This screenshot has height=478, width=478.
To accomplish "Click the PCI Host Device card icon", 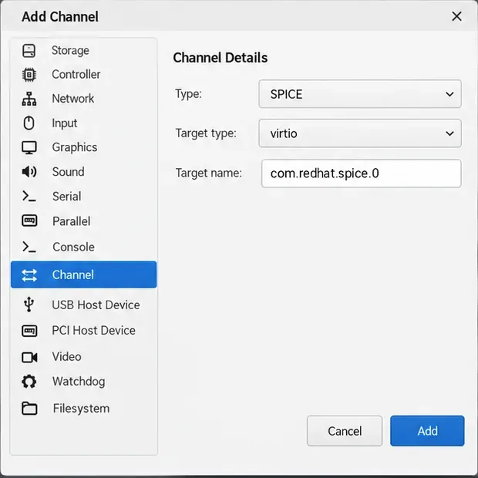I will [29, 331].
